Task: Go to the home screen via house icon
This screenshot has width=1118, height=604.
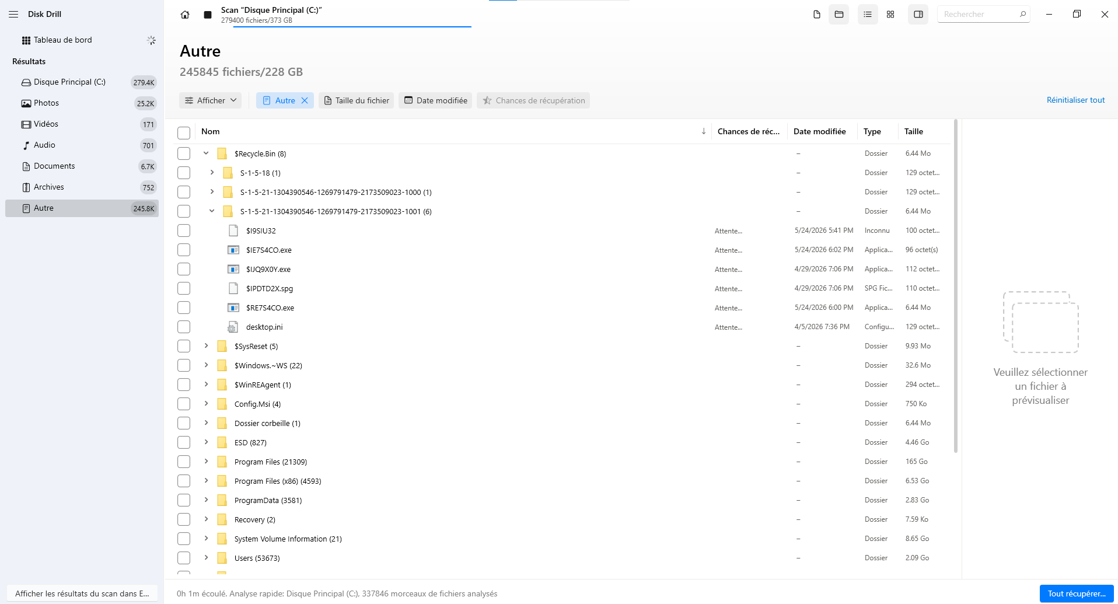Action: tap(185, 15)
